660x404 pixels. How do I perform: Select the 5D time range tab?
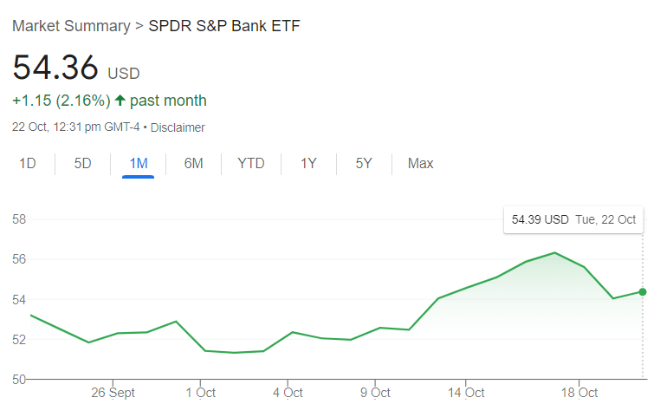pos(82,163)
